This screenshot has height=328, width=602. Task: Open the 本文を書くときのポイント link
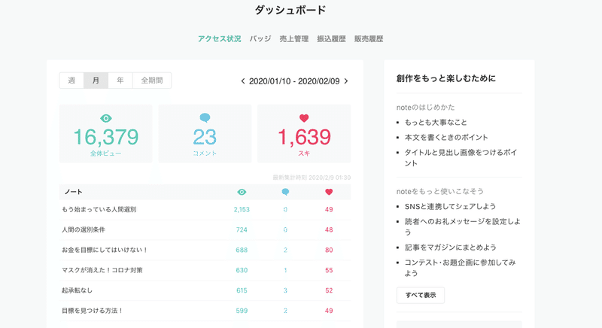pyautogui.click(x=446, y=138)
